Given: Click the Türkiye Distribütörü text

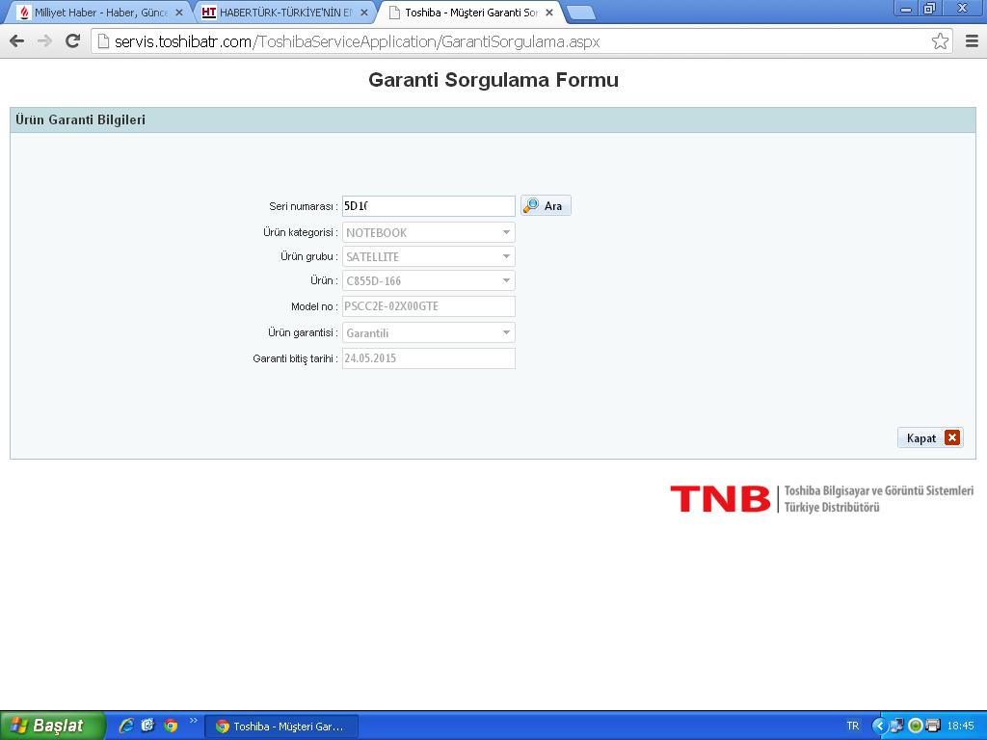Looking at the screenshot, I should (832, 507).
